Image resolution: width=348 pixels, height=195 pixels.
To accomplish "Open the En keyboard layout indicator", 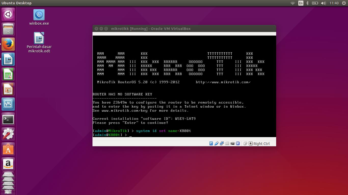I will (301, 3).
